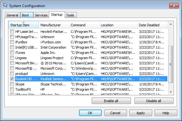Click the vertical scrollbar thumb
The height and width of the screenshot is (121, 182).
pyautogui.click(x=171, y=64)
